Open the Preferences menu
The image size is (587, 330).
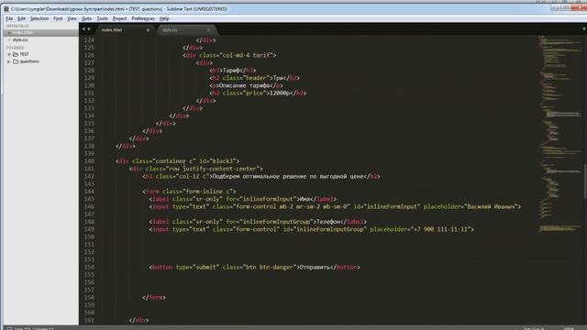143,18
